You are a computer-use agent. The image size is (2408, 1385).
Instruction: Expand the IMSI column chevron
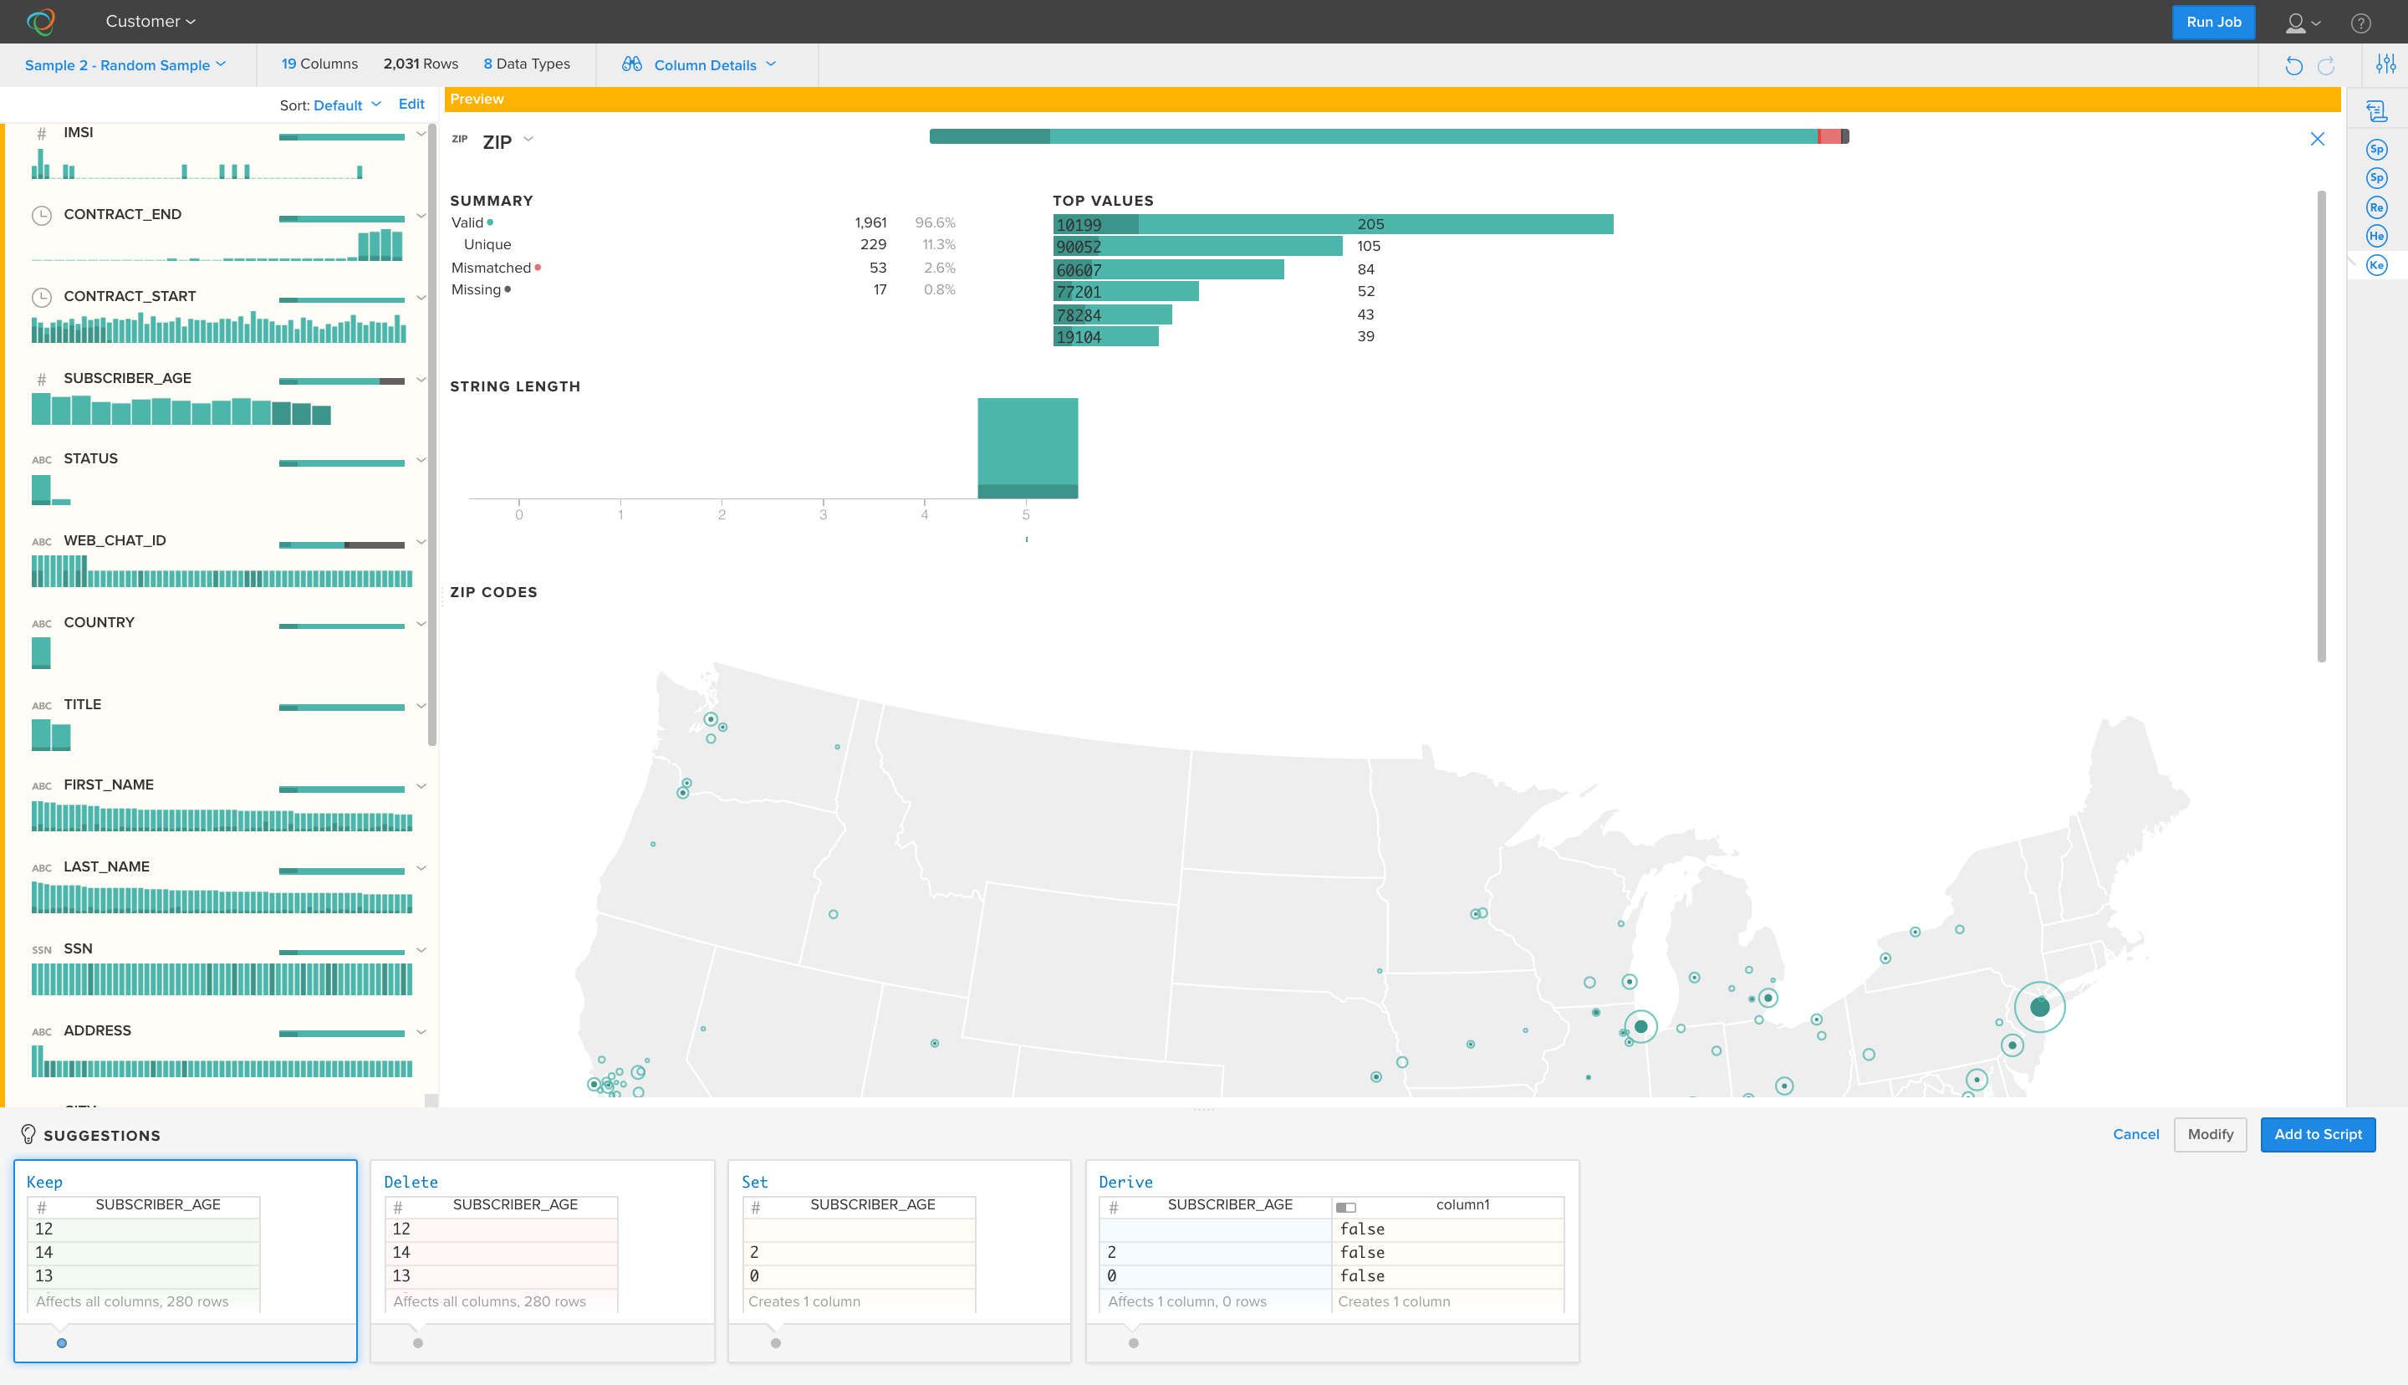[421, 134]
